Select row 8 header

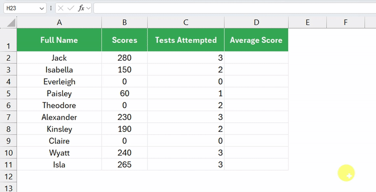(x=8, y=129)
